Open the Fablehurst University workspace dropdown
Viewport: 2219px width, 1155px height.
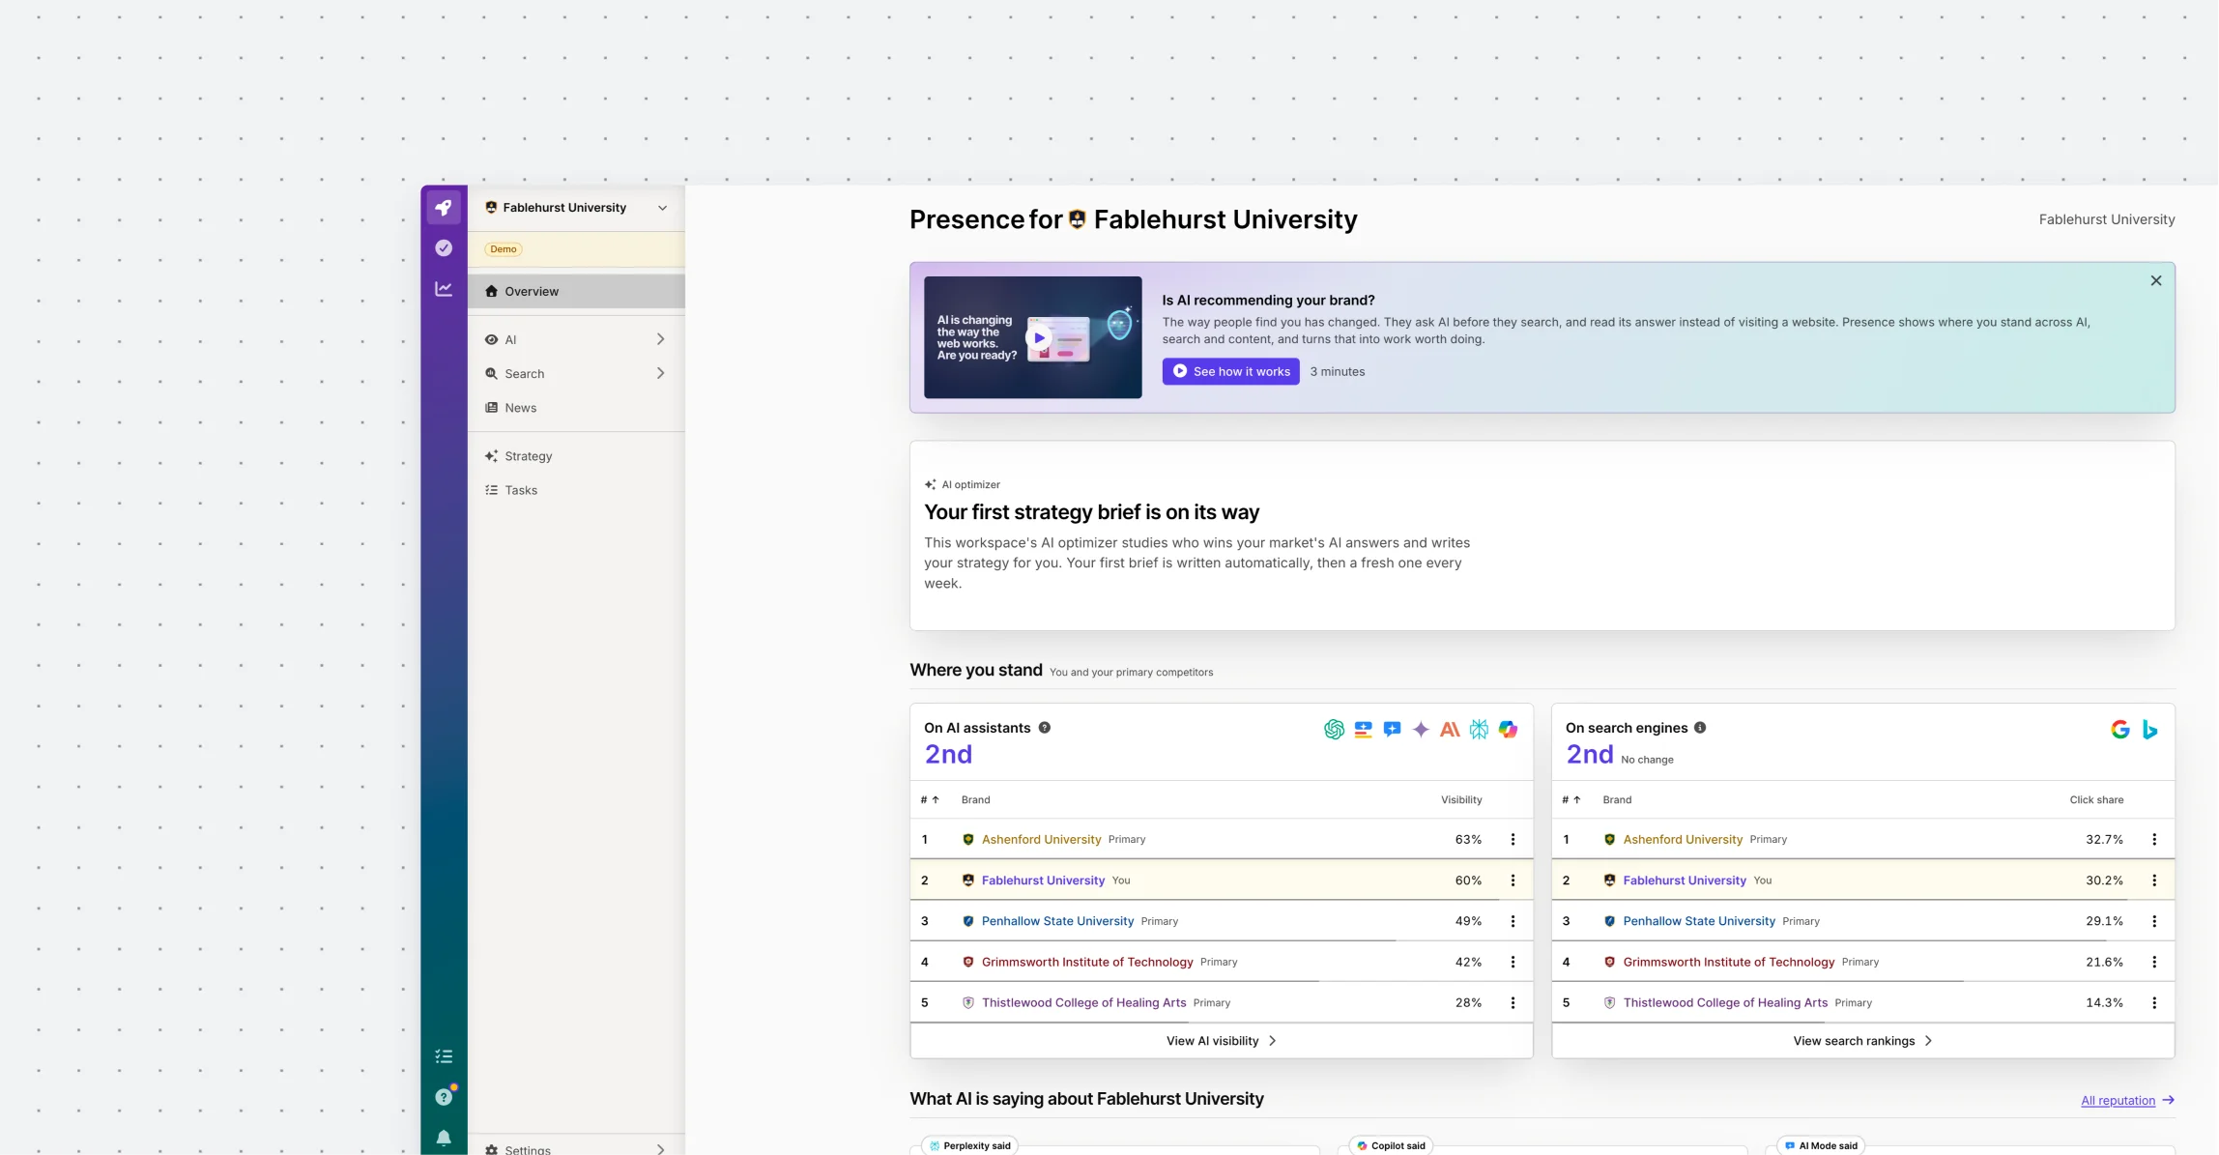pos(576,208)
